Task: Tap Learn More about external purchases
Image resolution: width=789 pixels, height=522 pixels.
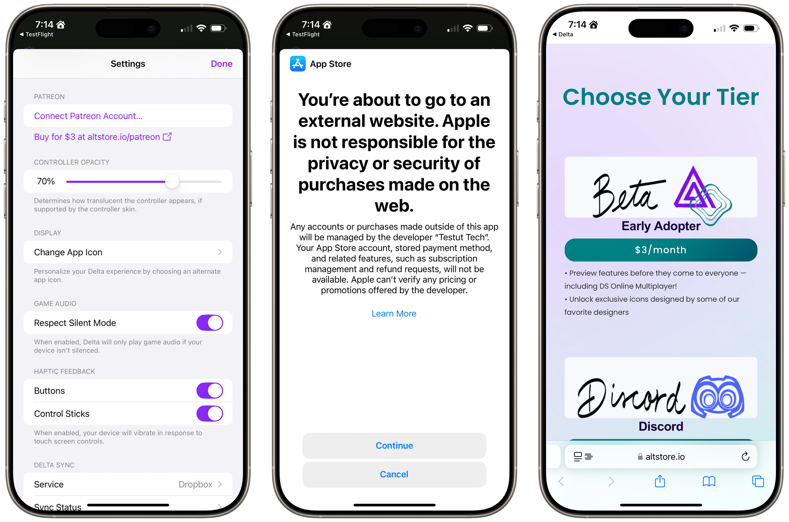Action: click(x=394, y=314)
